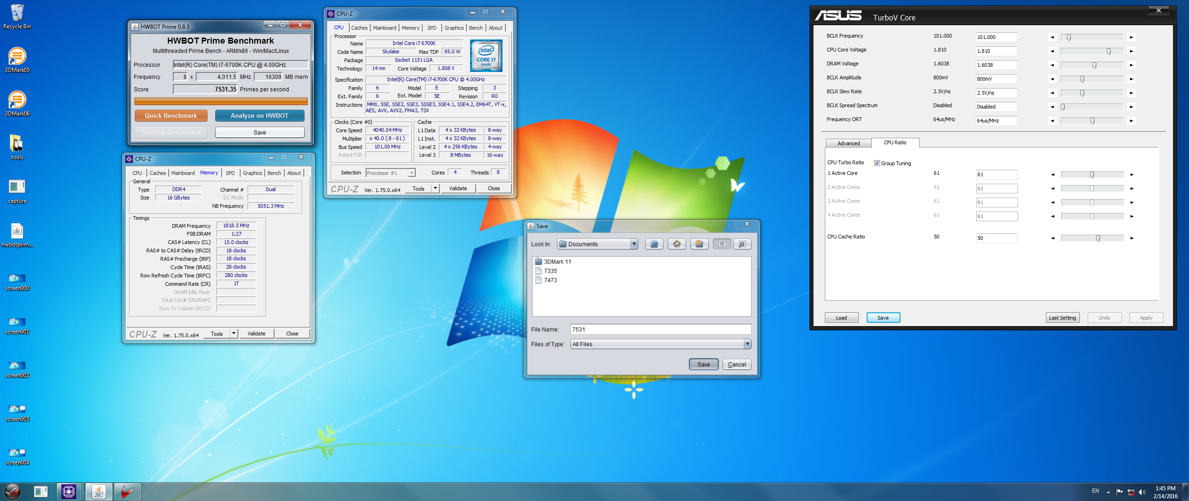This screenshot has height=501, width=1189.
Task: Toggle Group Tuning checkbox in TurboV Core
Action: (877, 163)
